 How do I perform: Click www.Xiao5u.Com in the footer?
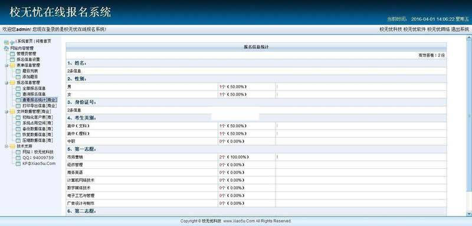(x=240, y=221)
